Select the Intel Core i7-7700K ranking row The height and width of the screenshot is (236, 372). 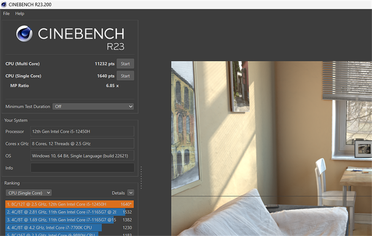(x=69, y=228)
